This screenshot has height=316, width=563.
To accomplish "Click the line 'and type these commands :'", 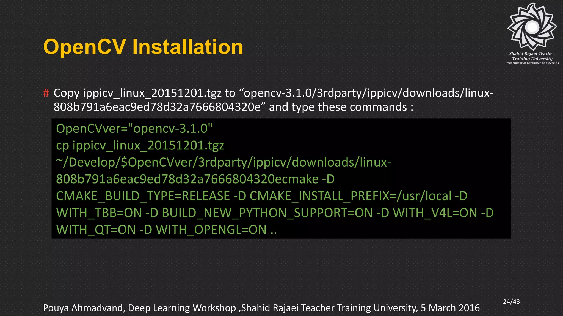I will [x=341, y=107].
